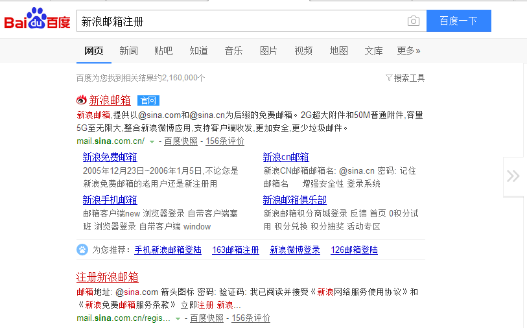Switch to the 视频 tab
This screenshot has height=328, width=527.
tap(303, 51)
